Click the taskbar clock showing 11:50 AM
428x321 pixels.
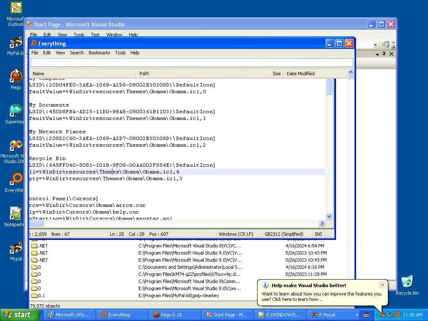(413, 315)
